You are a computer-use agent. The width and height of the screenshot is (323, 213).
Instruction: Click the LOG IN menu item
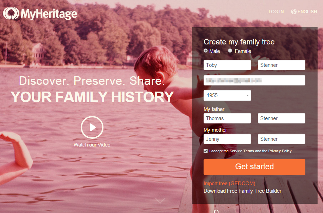pyautogui.click(x=276, y=12)
